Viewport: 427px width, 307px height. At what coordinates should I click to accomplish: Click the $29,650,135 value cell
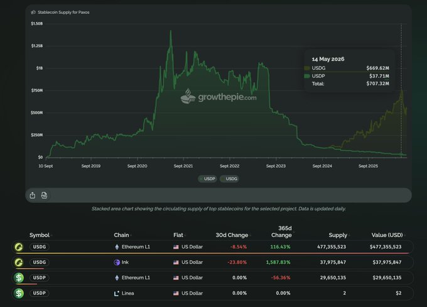[387, 278]
